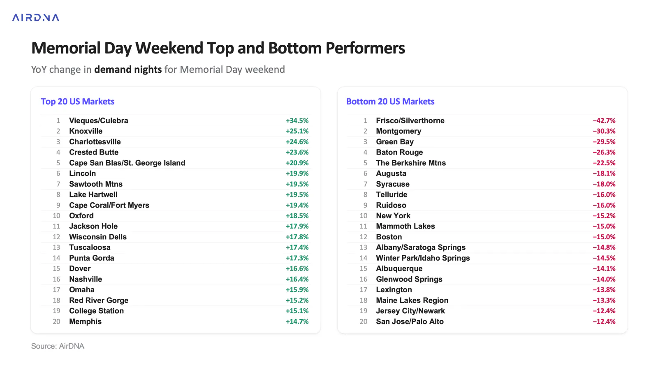
Task: Select Charlottesville market name
Action: (x=95, y=142)
